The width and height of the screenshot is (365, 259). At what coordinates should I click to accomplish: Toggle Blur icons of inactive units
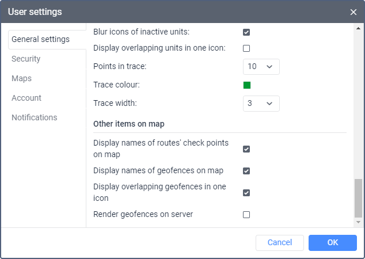(x=246, y=32)
